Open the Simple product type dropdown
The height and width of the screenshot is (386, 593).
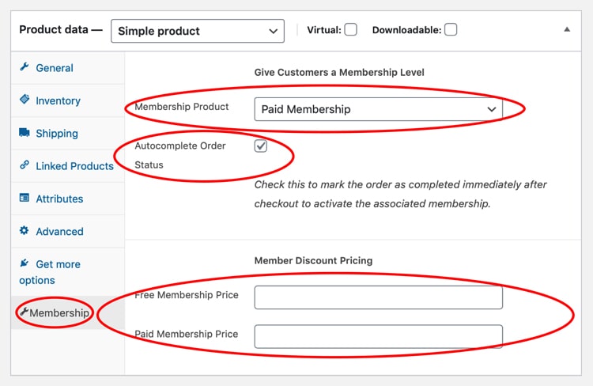pyautogui.click(x=198, y=31)
